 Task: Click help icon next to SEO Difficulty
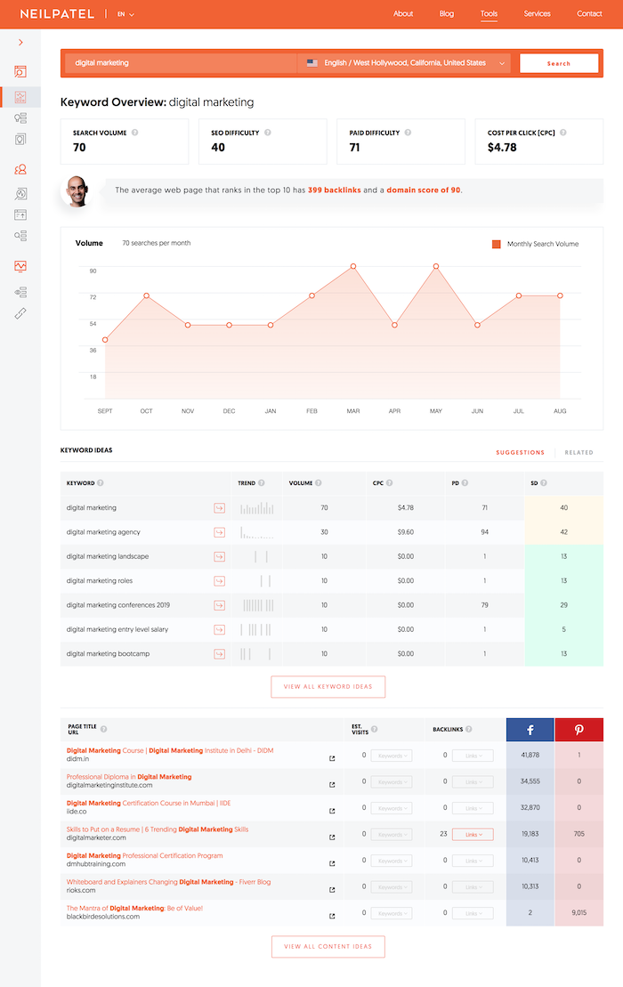click(268, 133)
